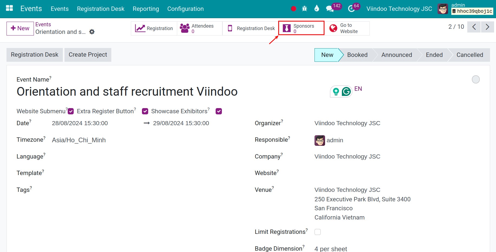Screen dimensions: 496x252
Task: Click the Go to Website label
Action: 349,28
